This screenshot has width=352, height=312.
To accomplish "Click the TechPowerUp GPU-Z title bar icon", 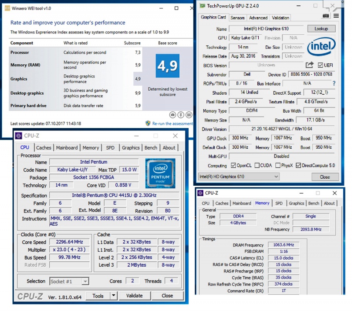I will 202,6.
